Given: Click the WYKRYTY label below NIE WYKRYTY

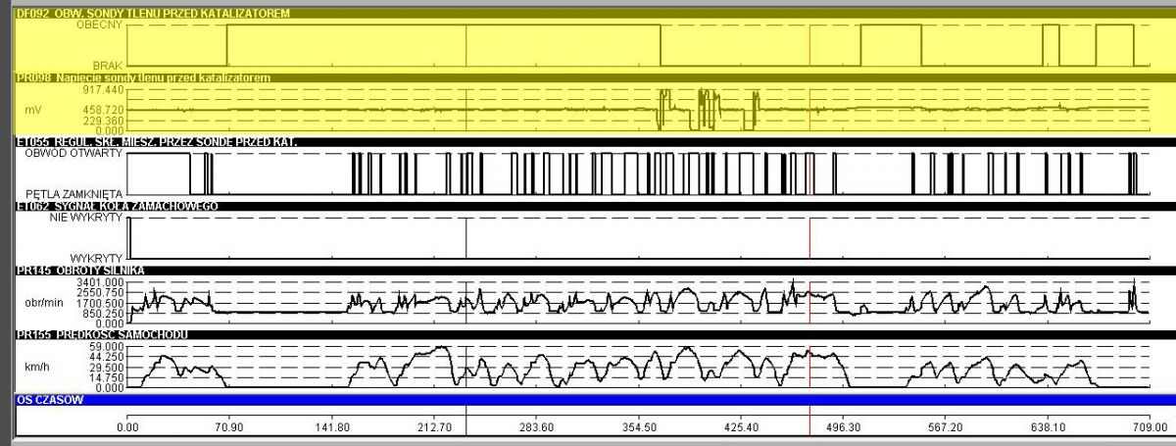Looking at the screenshot, I should [x=96, y=257].
